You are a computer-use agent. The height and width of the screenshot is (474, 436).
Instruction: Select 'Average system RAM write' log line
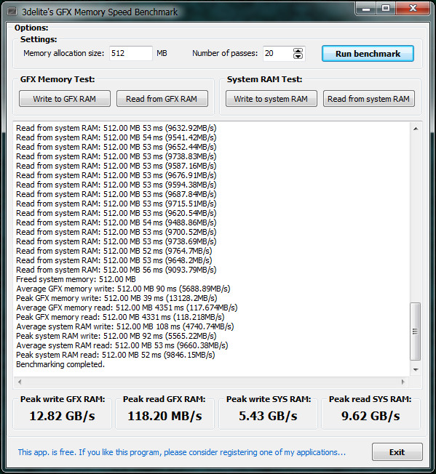tap(125, 326)
